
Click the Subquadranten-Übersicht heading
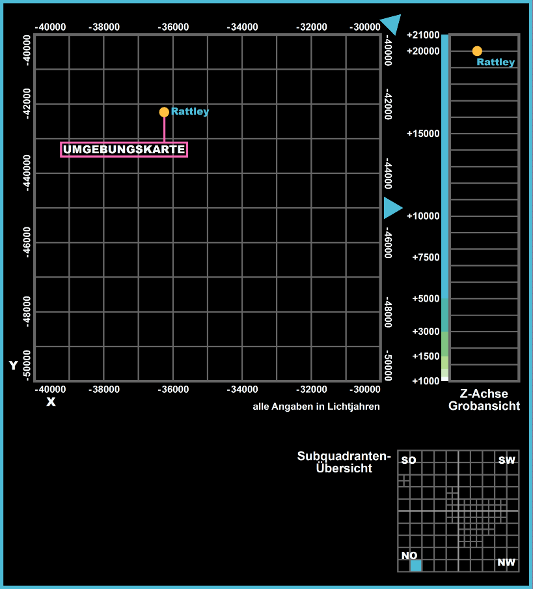[x=344, y=462]
